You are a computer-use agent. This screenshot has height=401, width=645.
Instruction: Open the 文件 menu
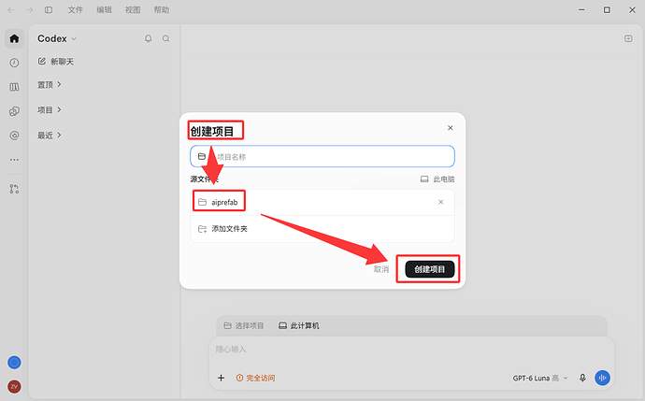coord(76,10)
